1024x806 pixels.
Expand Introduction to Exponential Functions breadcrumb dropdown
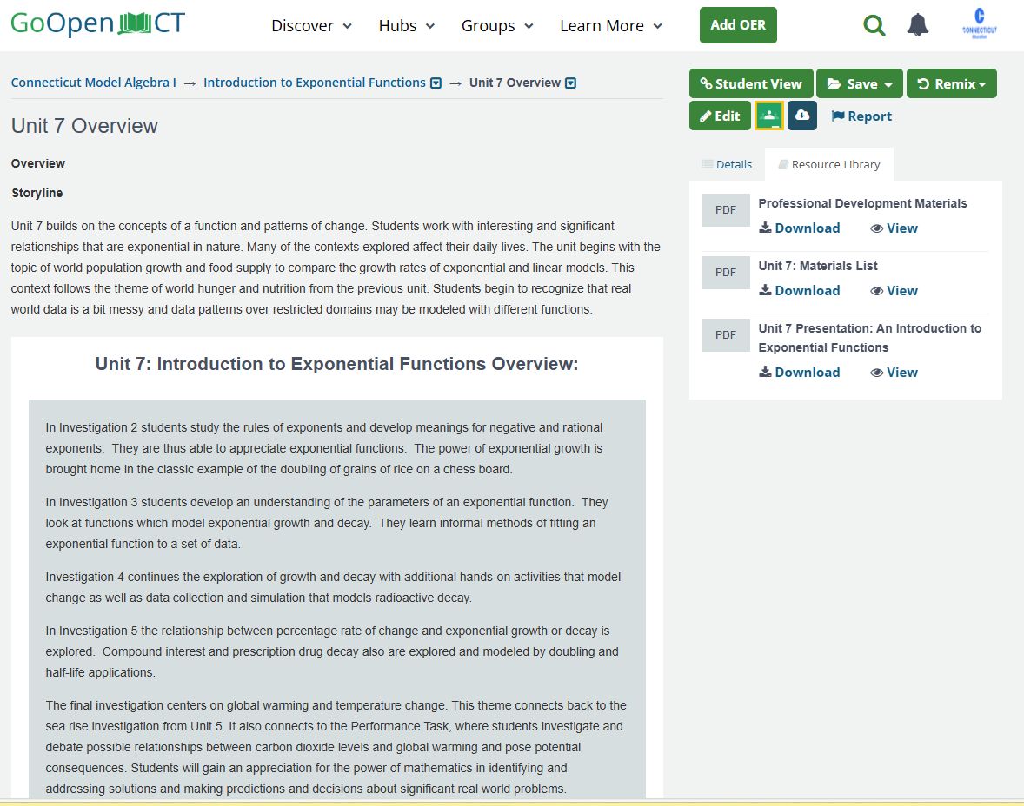click(436, 83)
